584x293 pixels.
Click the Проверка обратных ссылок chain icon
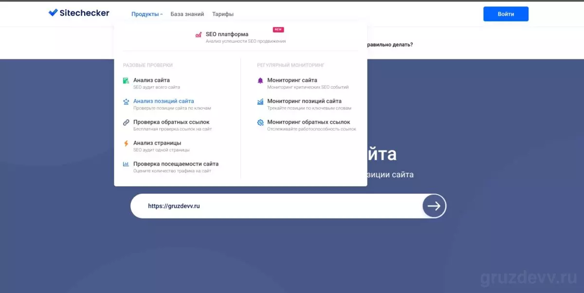pos(126,122)
